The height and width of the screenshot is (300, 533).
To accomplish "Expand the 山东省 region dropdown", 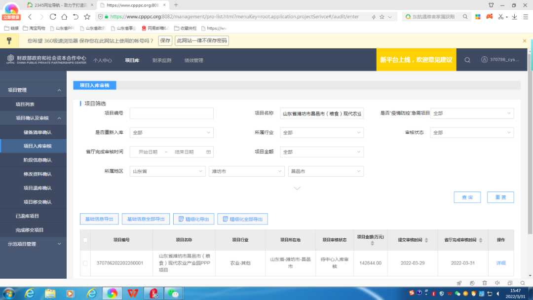I will (x=167, y=171).
